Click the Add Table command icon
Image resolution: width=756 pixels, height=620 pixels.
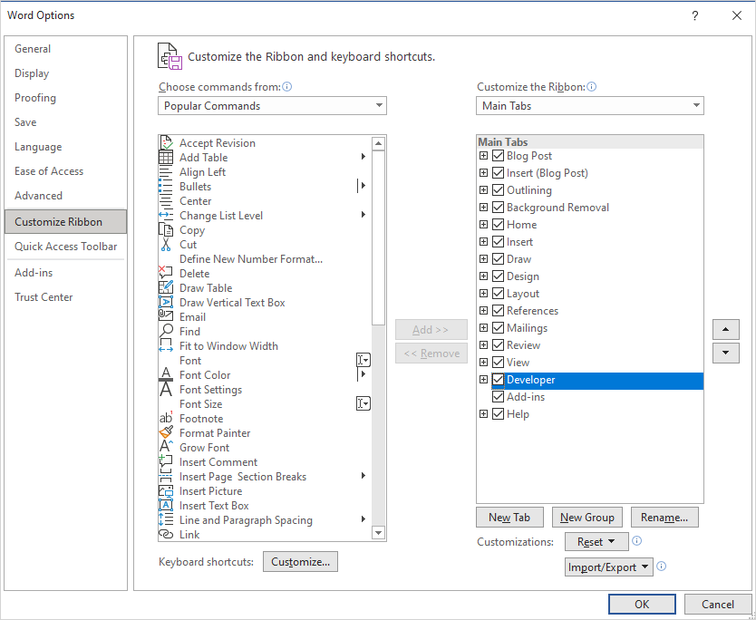pos(166,158)
